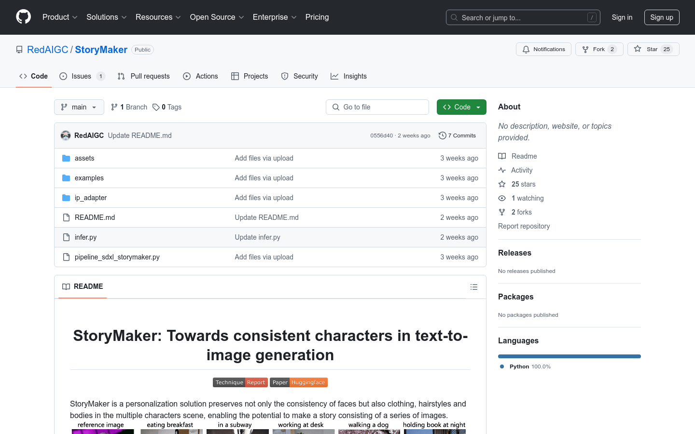Viewport: 695px width, 434px height.
Task: Open the 7 Commits history
Action: coord(457,136)
